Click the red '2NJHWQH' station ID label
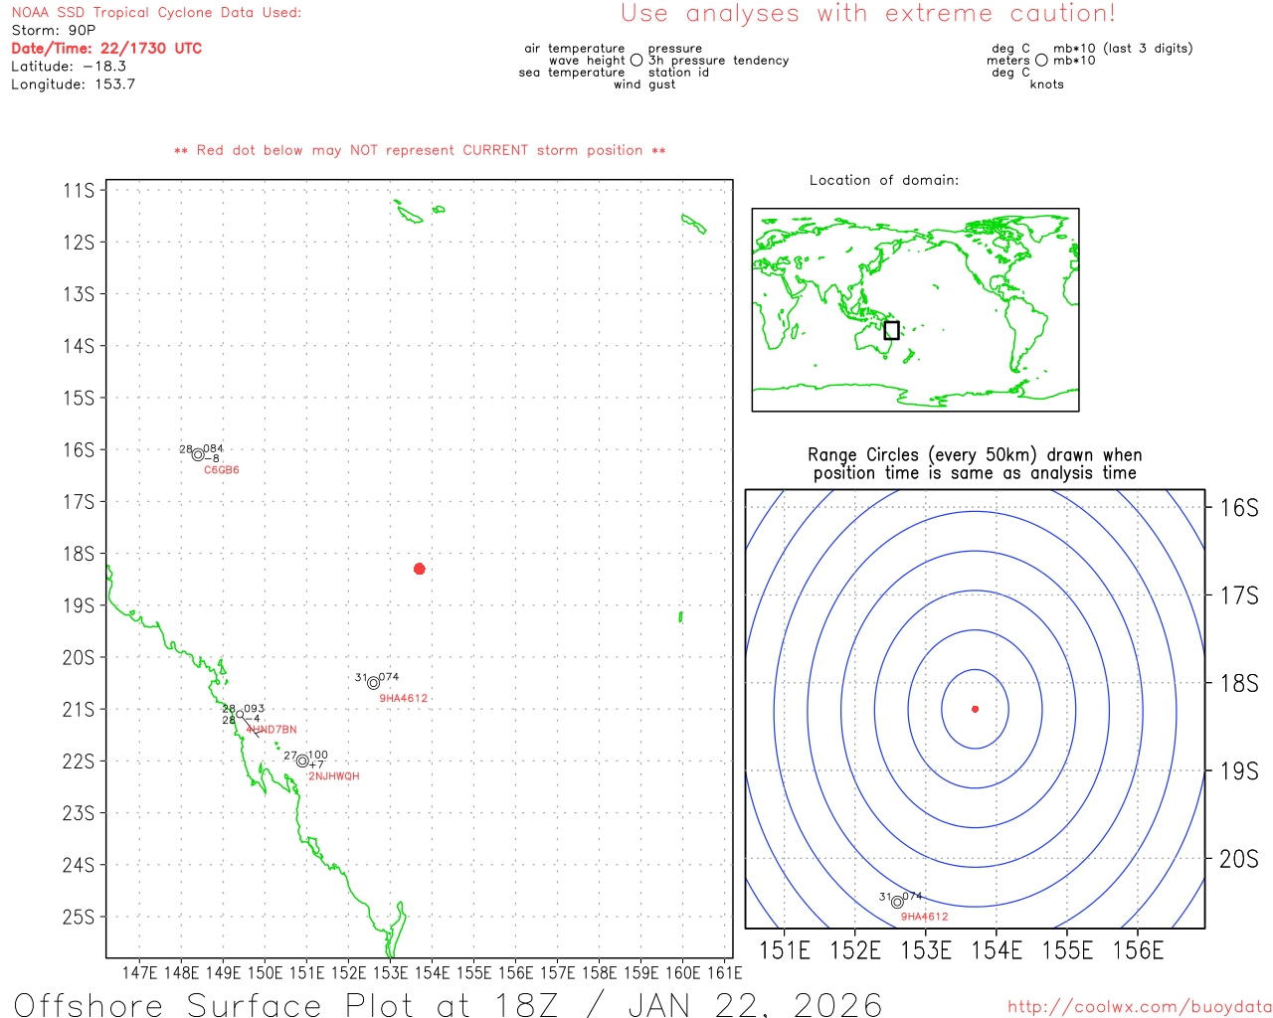 pyautogui.click(x=334, y=776)
